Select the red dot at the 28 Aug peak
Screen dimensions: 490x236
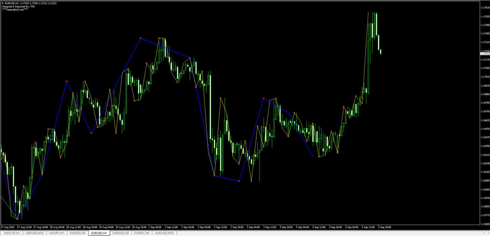(67, 82)
